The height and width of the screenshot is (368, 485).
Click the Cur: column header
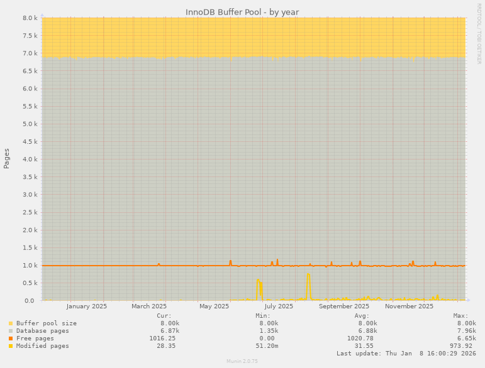point(164,316)
